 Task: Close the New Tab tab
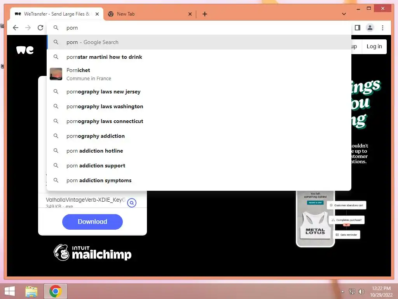[190, 14]
